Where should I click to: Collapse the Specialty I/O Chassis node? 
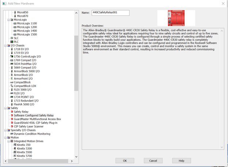[5, 130]
